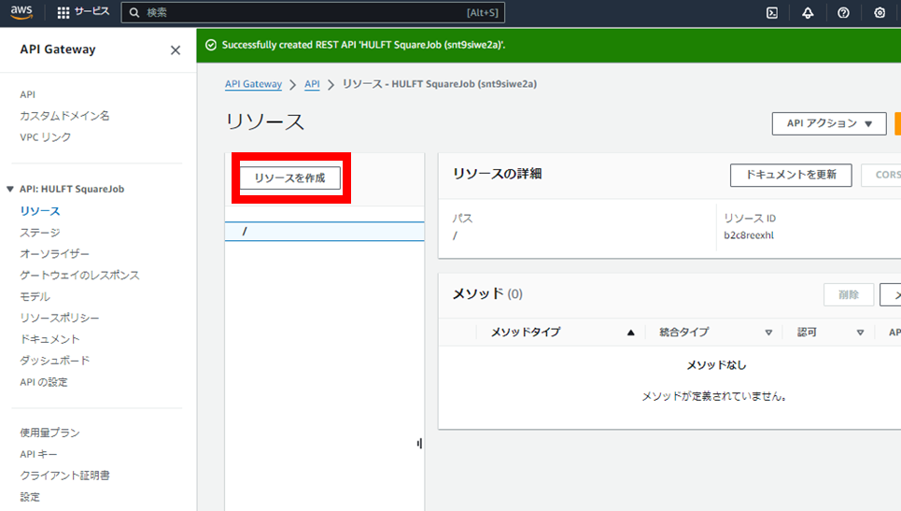Viewport: 901px width, 511px height.
Task: Select ステージ in sidebar
Action: point(39,233)
